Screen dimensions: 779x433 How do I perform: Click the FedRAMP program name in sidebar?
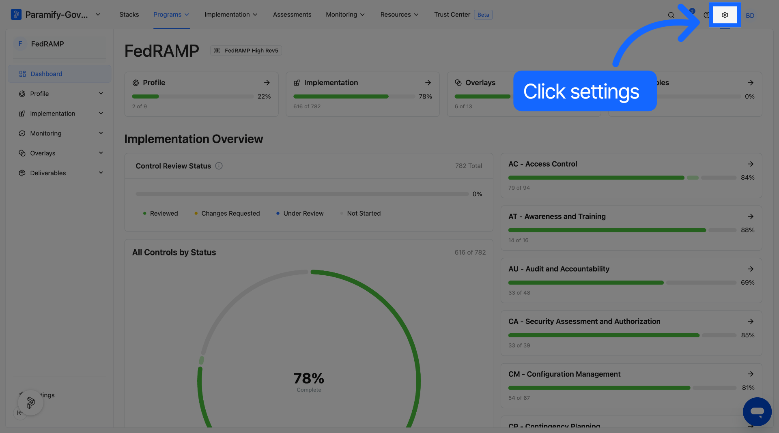tap(47, 44)
